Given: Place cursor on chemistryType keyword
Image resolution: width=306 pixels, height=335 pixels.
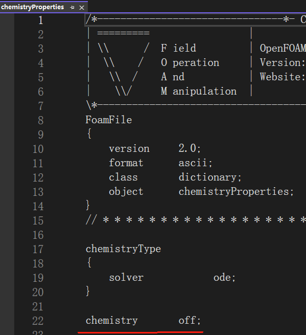Looking at the screenshot, I should click(x=123, y=249).
